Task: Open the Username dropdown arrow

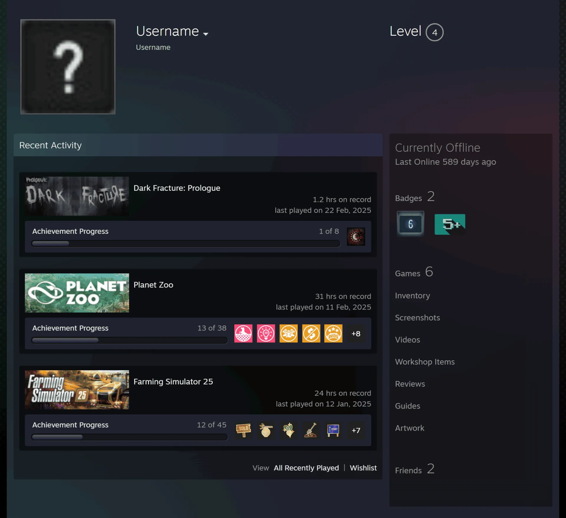Action: coord(206,34)
